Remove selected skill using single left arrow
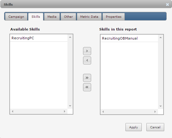Image resolution: width=172 pixels, height=138 pixels. pyautogui.click(x=87, y=60)
